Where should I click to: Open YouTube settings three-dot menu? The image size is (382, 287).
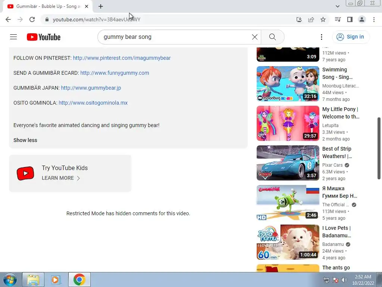tap(321, 37)
